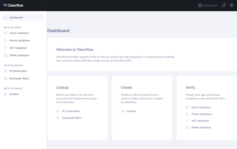Click Invite users link text
The height and width of the screenshot is (149, 237).
pyautogui.click(x=210, y=5)
